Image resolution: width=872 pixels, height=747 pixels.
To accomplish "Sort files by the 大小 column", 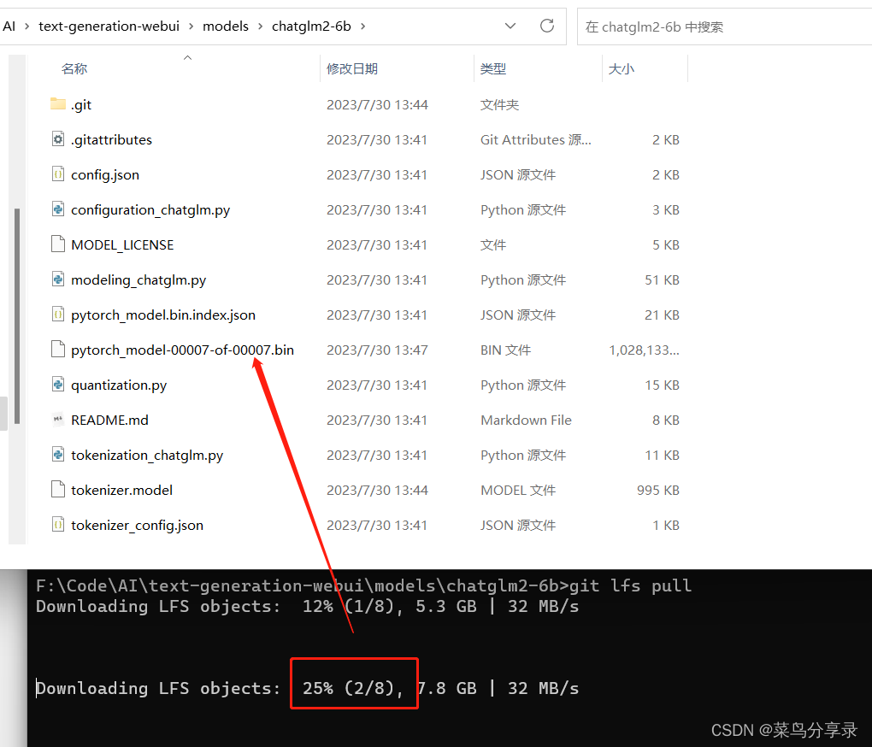I will [x=622, y=68].
